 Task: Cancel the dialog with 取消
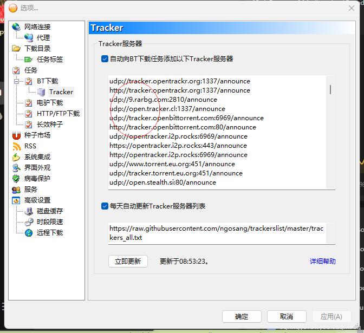[x=287, y=316]
